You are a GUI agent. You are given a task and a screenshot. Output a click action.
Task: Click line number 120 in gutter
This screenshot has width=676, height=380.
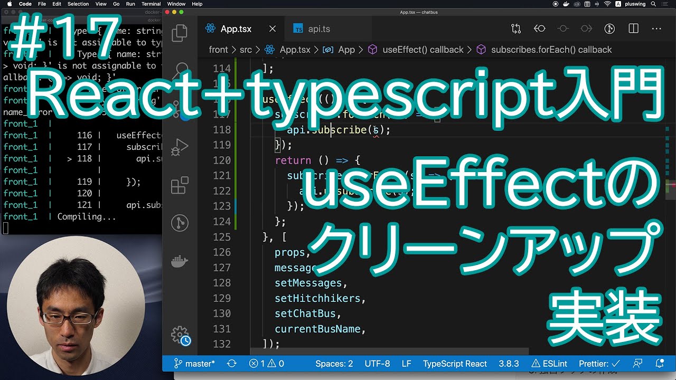point(221,160)
